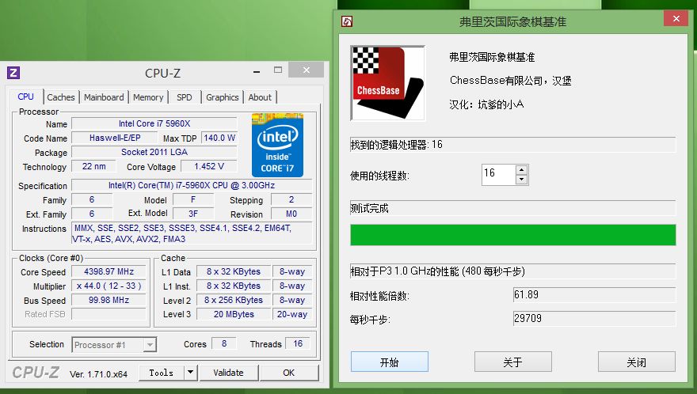Click the Tools button in CPU-Z
The width and height of the screenshot is (697, 394).
162,373
